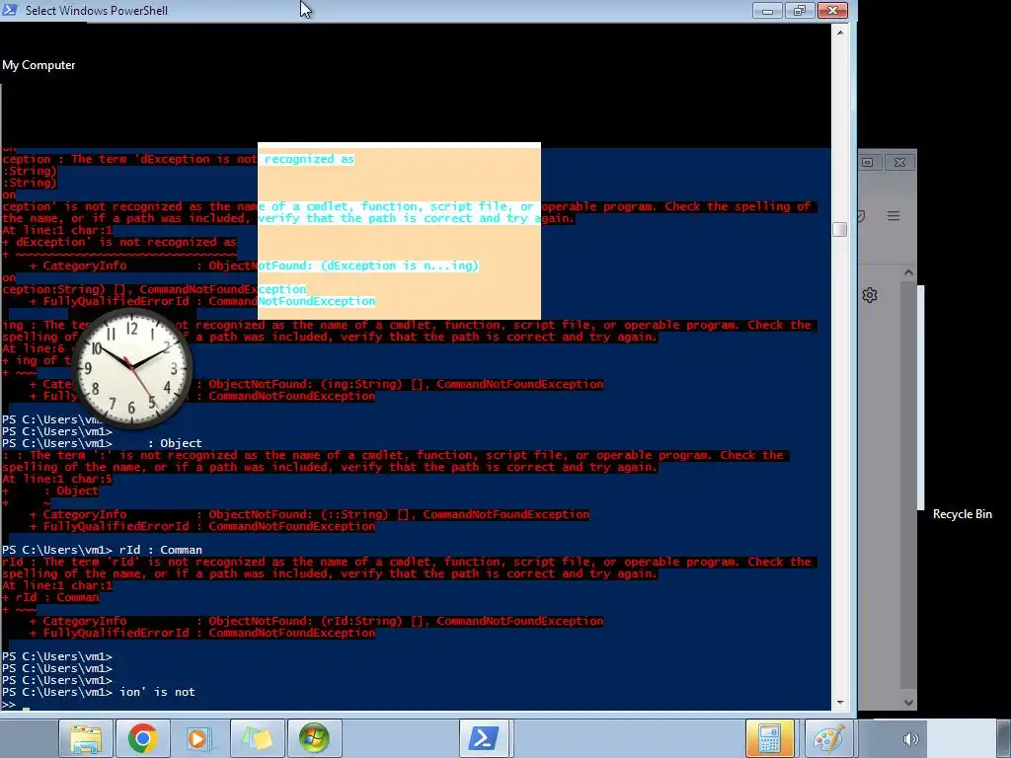This screenshot has height=758, width=1011.
Task: Click PowerShell scrollbar down arrow
Action: (x=839, y=702)
